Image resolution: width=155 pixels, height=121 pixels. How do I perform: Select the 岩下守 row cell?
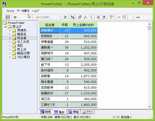click(50, 65)
